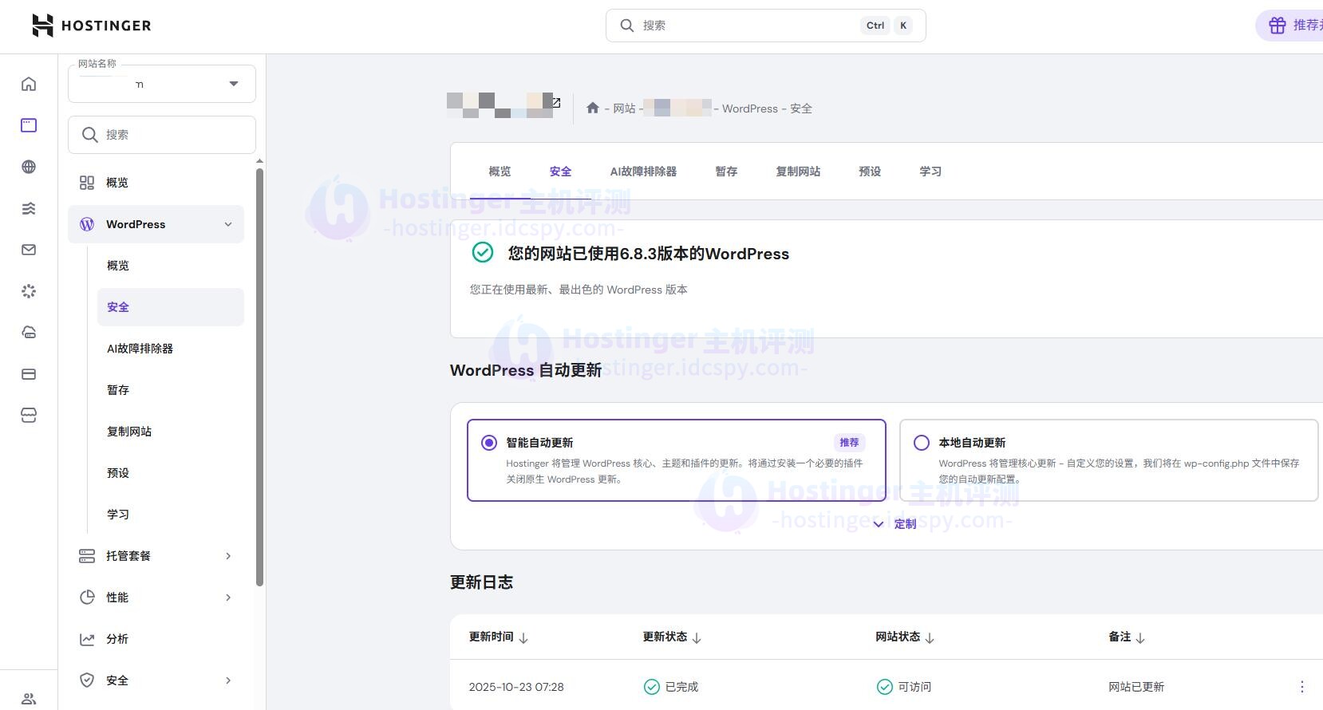Click the WordPress breadcrumb link
This screenshot has height=710, width=1323.
pos(750,108)
